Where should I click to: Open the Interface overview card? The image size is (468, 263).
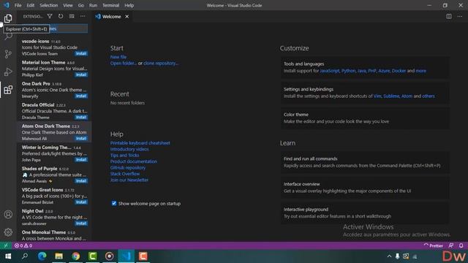point(365,188)
